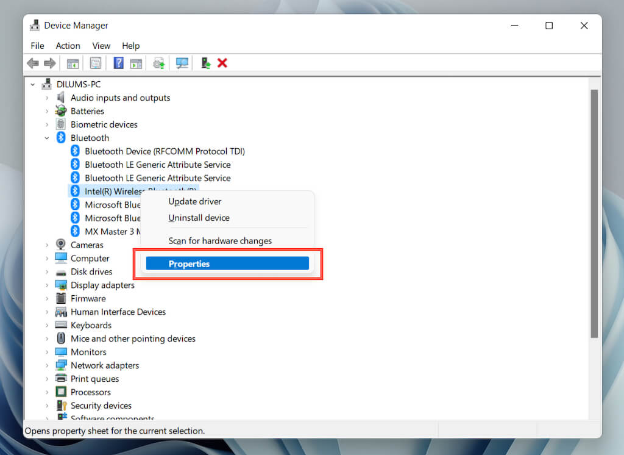Click the Properties sheet toolbar icon
The width and height of the screenshot is (624, 455).
(x=96, y=63)
